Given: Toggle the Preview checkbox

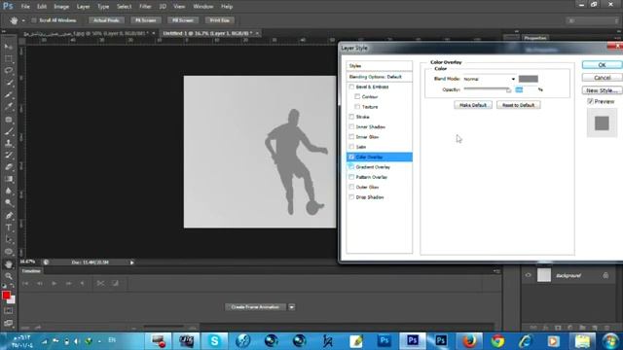Looking at the screenshot, I should pos(591,101).
